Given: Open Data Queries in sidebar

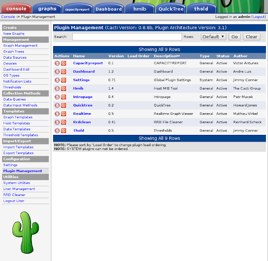Looking at the screenshot, I should 14,99.
